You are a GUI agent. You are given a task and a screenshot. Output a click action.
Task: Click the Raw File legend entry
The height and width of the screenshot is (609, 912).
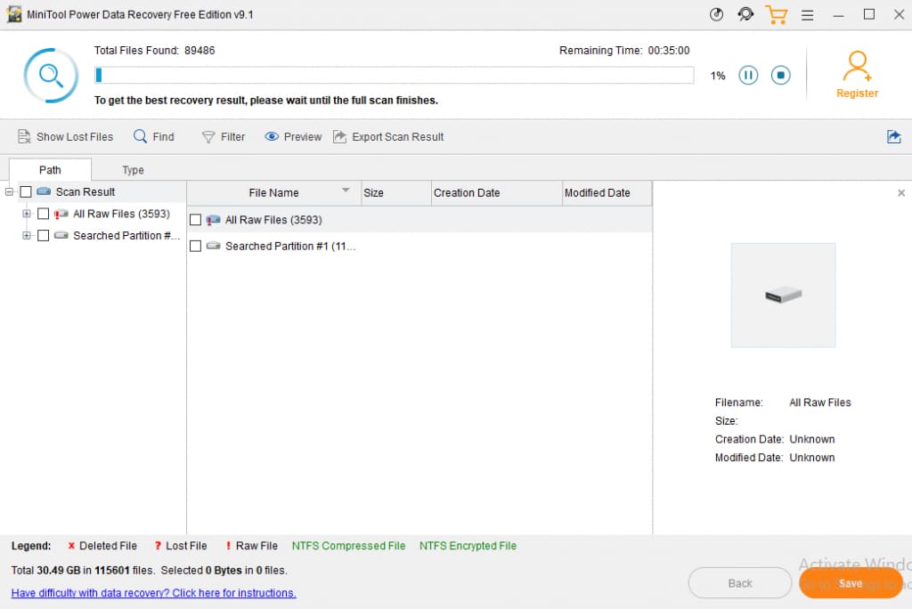click(251, 546)
